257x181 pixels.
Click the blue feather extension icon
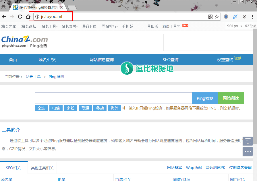tap(235, 17)
